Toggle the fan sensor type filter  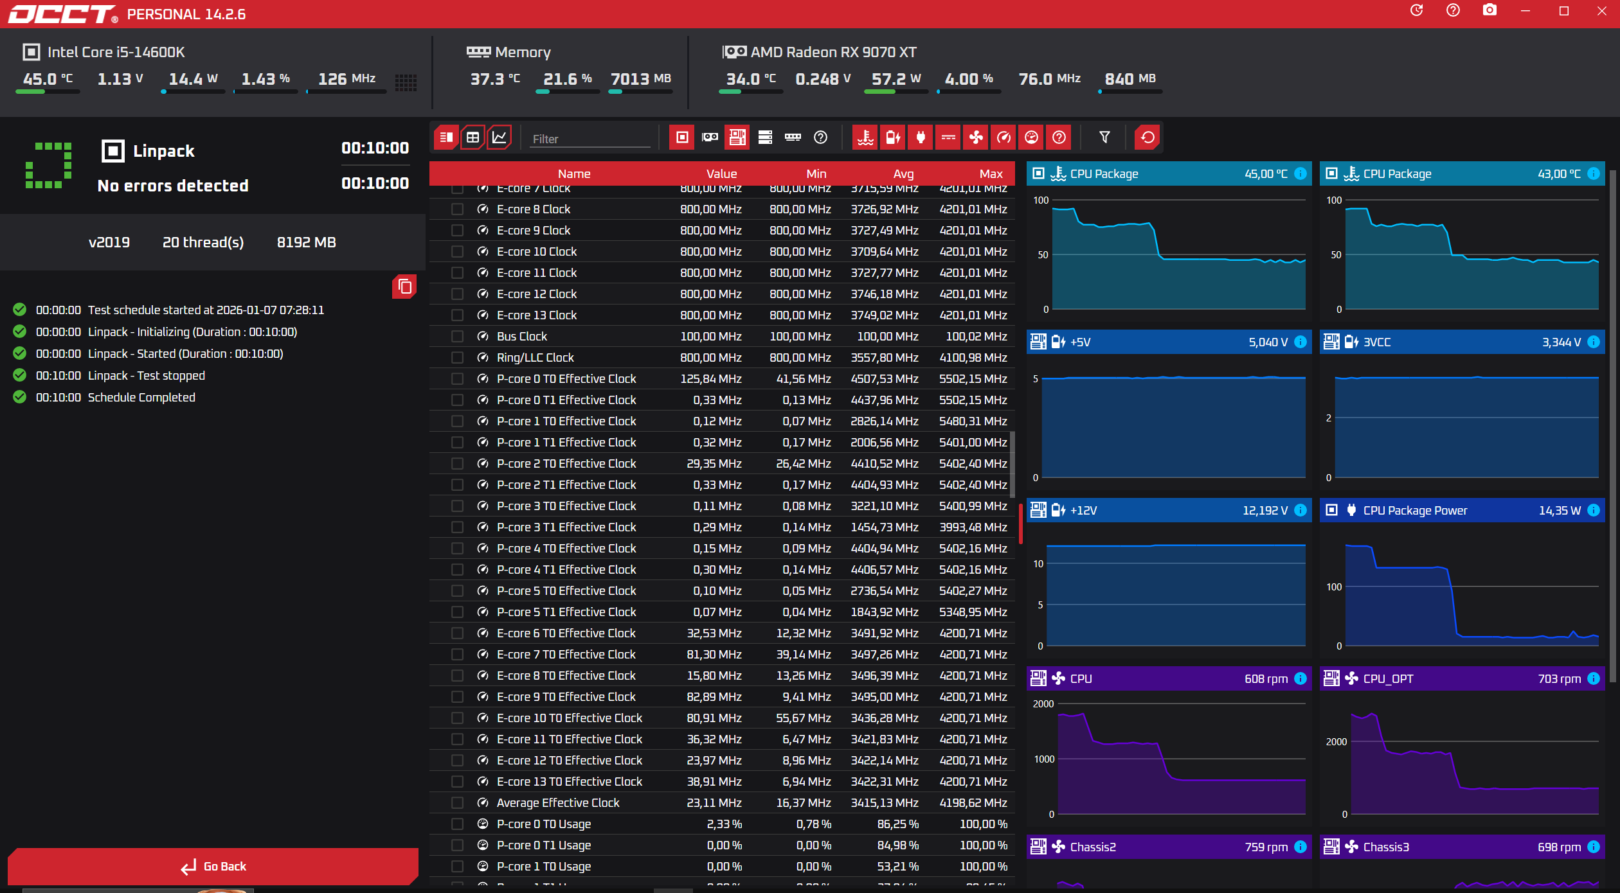pos(976,137)
